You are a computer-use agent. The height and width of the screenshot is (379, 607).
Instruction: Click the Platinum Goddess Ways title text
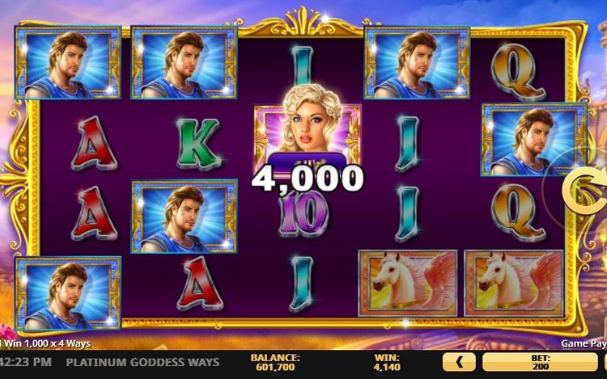pos(142,362)
